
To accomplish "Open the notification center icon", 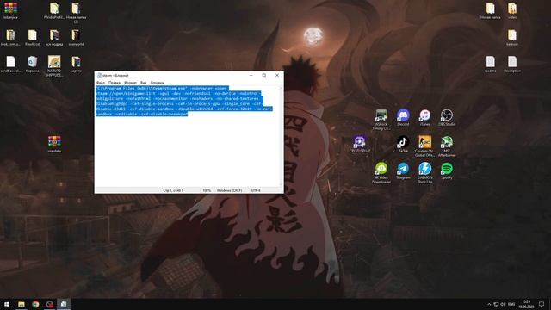I will [x=542, y=304].
